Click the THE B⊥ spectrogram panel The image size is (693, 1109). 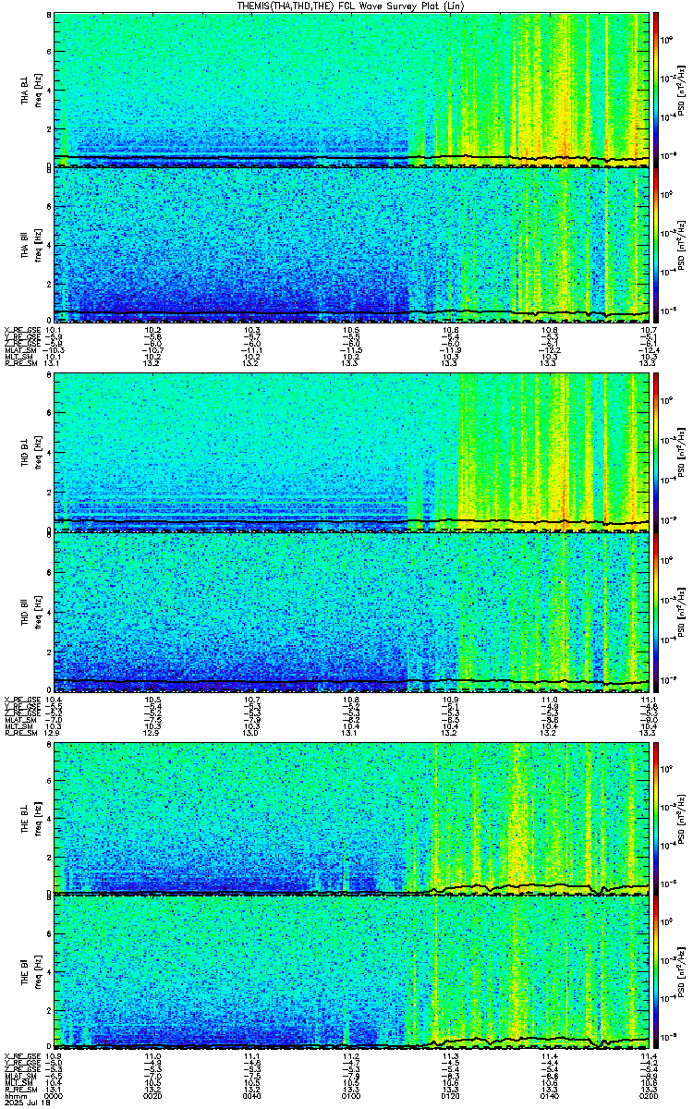point(351,819)
